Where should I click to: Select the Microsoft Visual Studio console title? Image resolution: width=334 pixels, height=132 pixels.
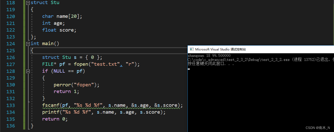pyautogui.click(x=220, y=49)
